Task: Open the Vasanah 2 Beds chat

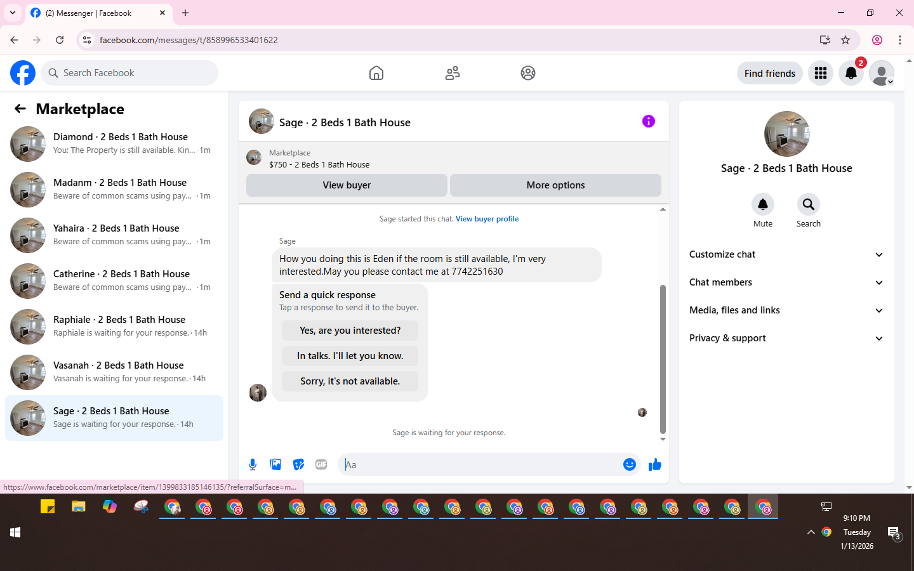Action: pyautogui.click(x=114, y=372)
